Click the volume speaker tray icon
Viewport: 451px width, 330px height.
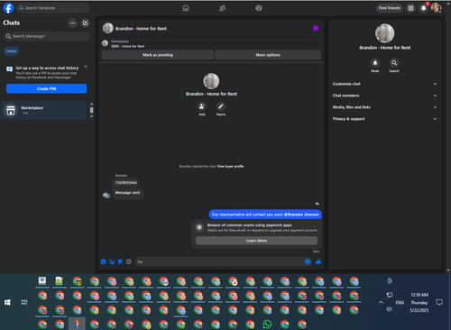click(389, 309)
